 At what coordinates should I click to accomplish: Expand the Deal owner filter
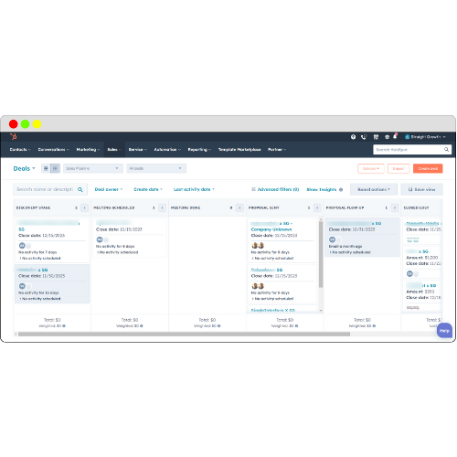tap(109, 189)
